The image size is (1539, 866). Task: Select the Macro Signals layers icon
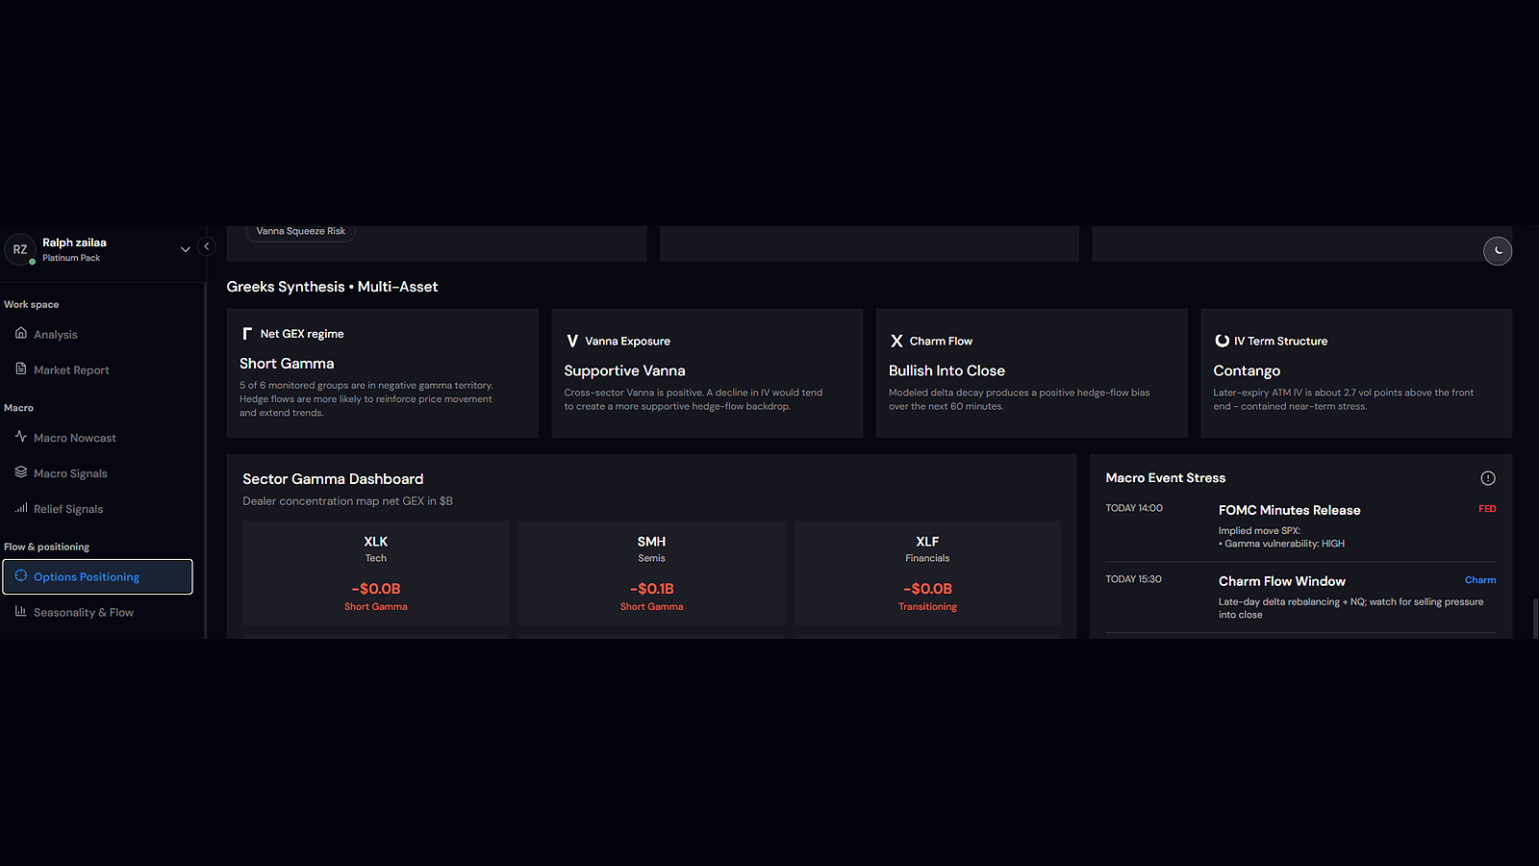(x=21, y=472)
